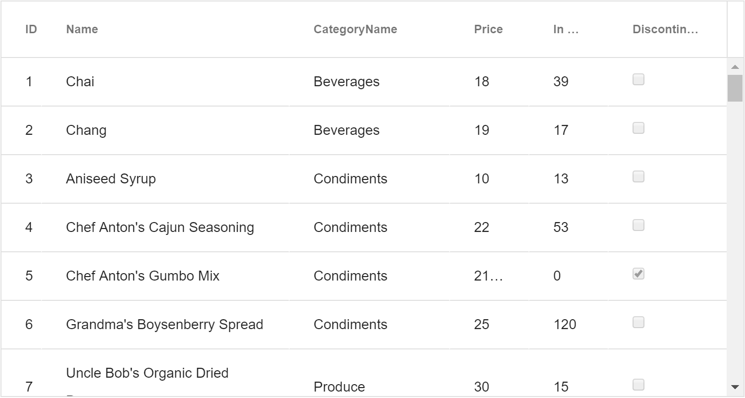The image size is (745, 398).
Task: Uncheck Discontinued for Chef Anton's Gumbo Mix
Action: coord(639,274)
